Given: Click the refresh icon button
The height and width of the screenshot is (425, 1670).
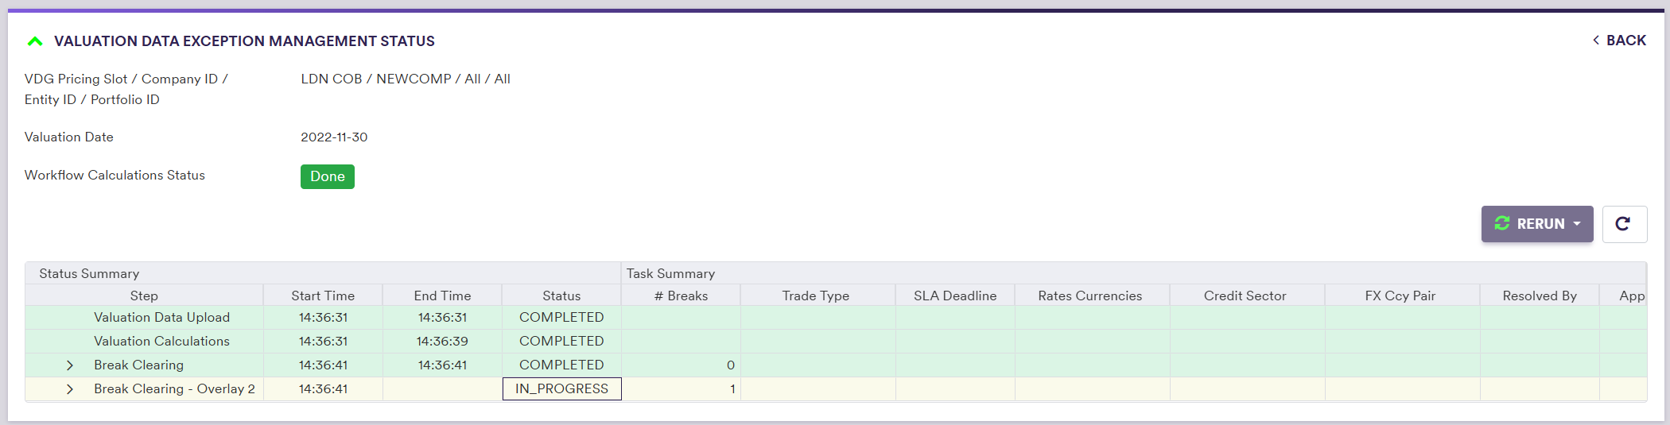Looking at the screenshot, I should click(1623, 224).
